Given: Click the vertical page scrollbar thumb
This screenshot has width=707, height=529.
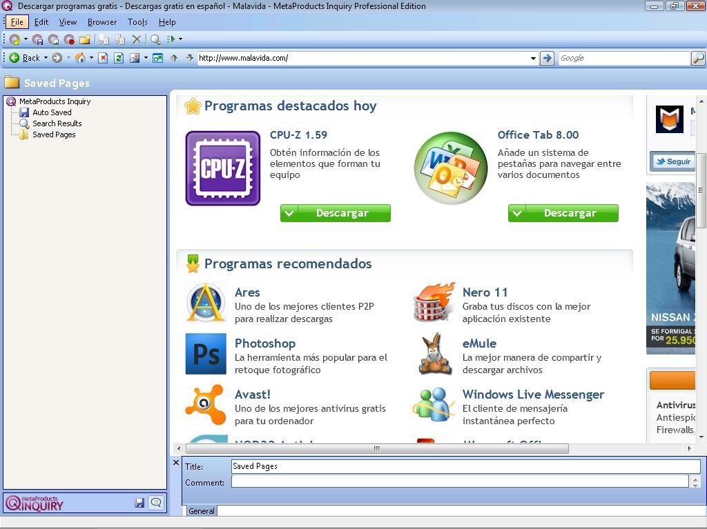Looking at the screenshot, I should (701, 190).
